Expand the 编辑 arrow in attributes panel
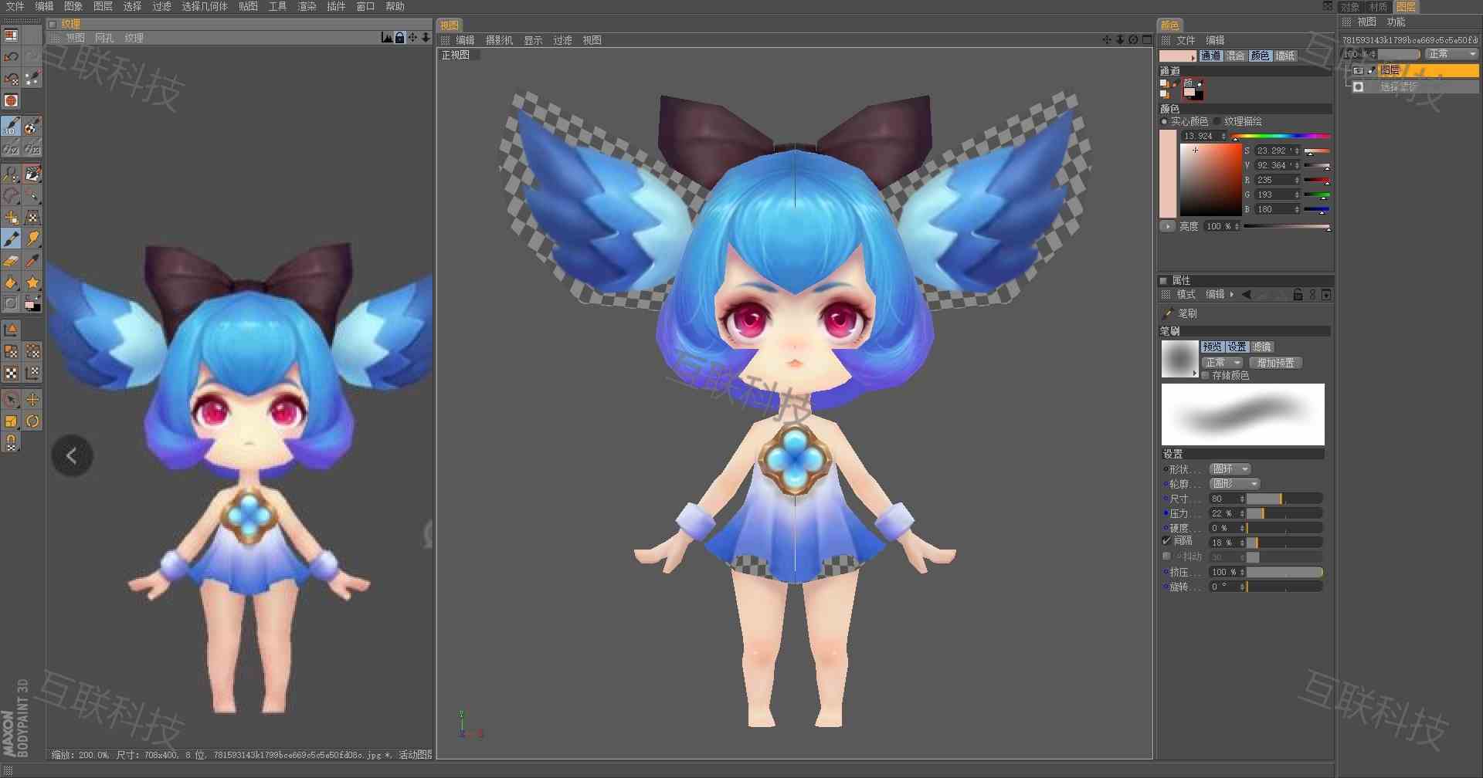 point(1232,295)
